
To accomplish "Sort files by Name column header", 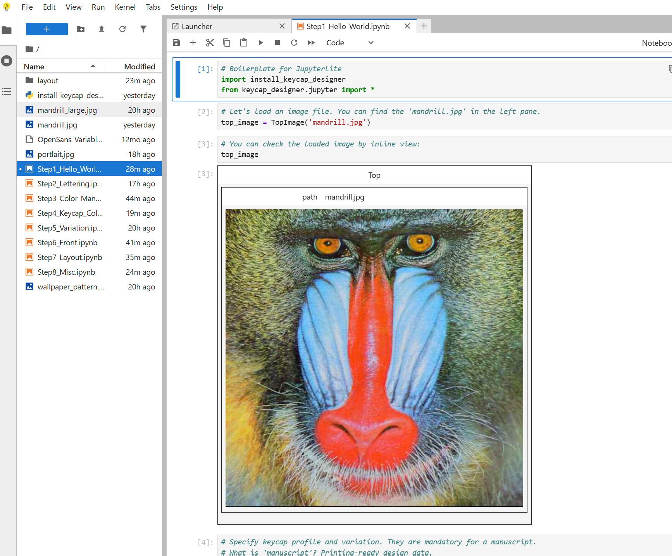I will pyautogui.click(x=60, y=67).
